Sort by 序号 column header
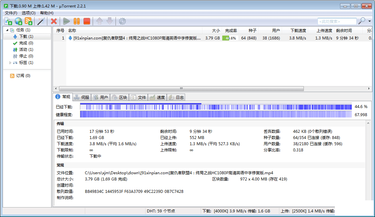Image resolution: width=375 pixels, height=217 pixels. click(x=60, y=31)
